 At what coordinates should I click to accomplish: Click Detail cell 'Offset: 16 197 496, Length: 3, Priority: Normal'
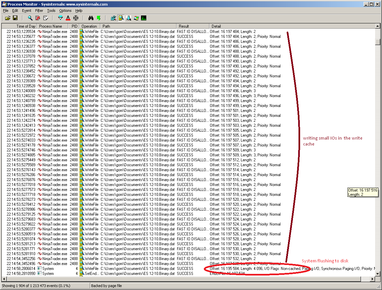(245, 95)
